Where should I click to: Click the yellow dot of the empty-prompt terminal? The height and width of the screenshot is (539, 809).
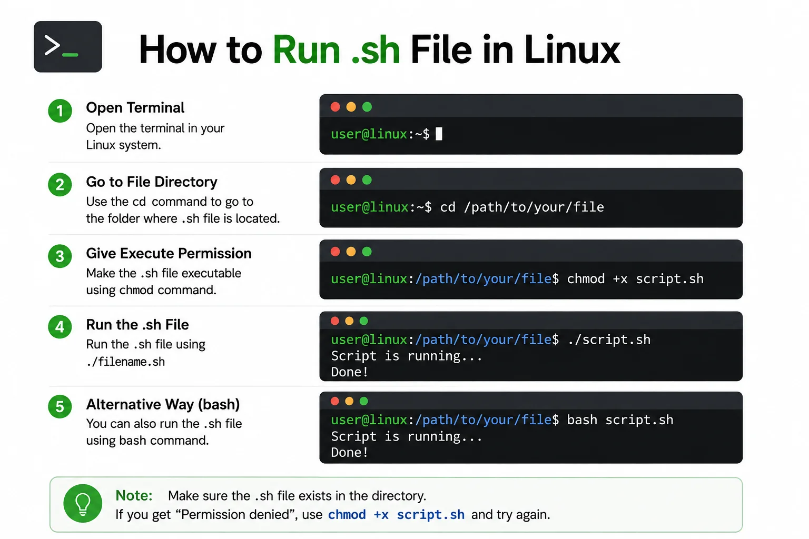pyautogui.click(x=351, y=107)
